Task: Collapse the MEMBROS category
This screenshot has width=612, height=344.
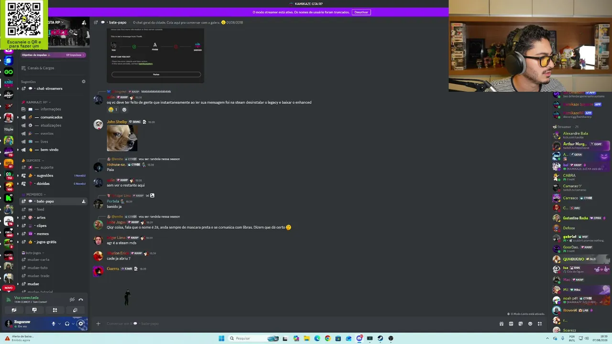Action: 33,194
